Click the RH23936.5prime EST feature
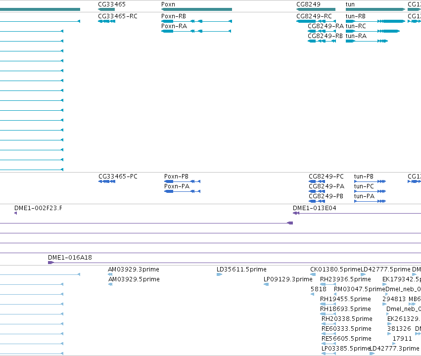The width and height of the screenshot is (421, 356). [x=328, y=284]
